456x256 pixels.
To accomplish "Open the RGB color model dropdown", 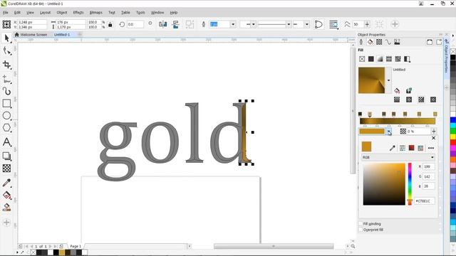I will (398, 157).
